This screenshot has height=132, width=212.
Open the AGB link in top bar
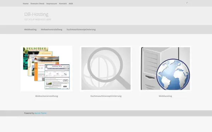tap(71, 4)
